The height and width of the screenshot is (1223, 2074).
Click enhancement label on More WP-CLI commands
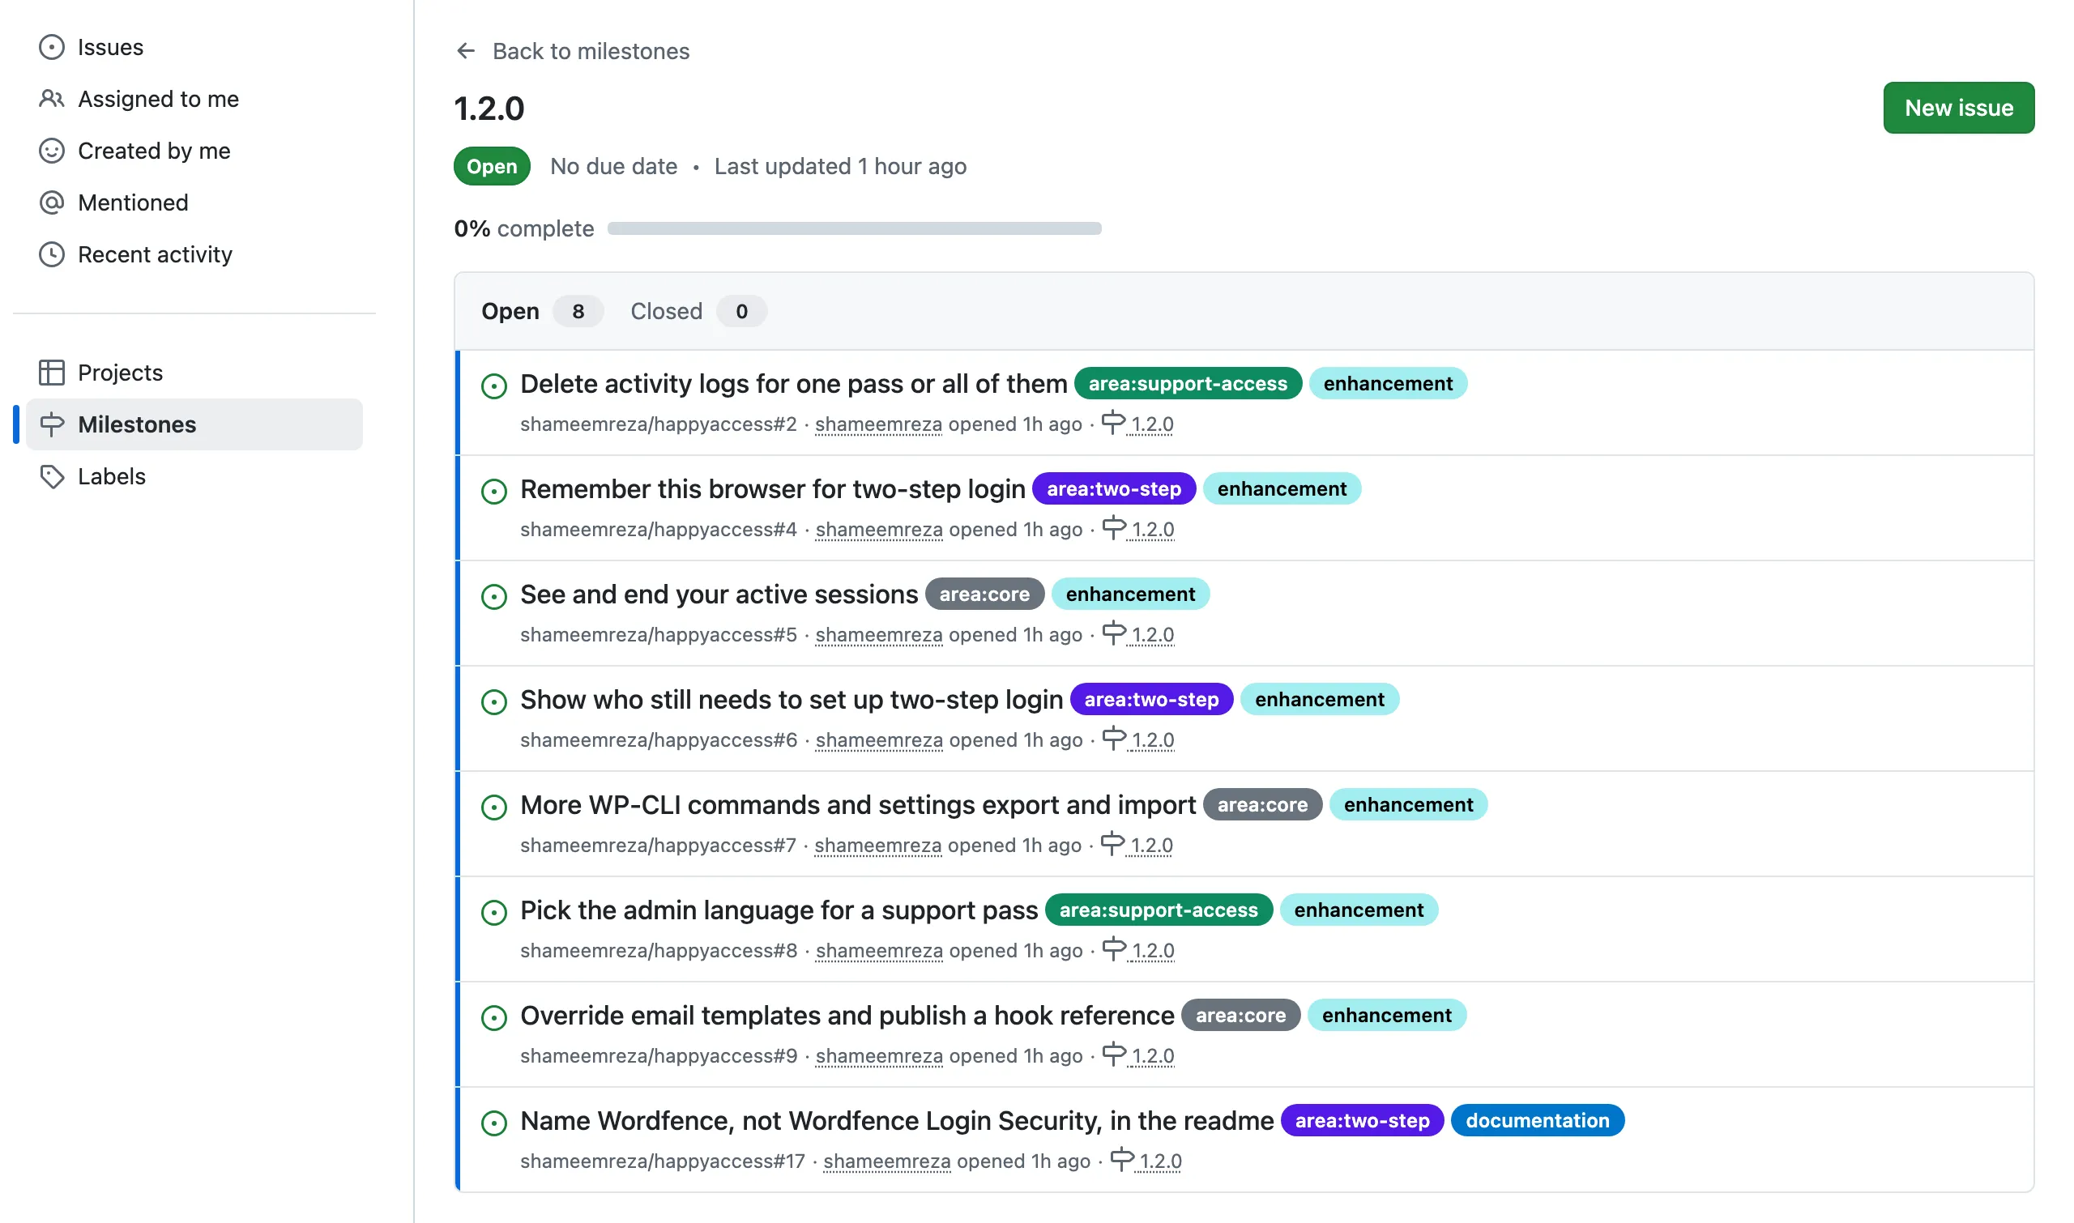click(x=1408, y=804)
